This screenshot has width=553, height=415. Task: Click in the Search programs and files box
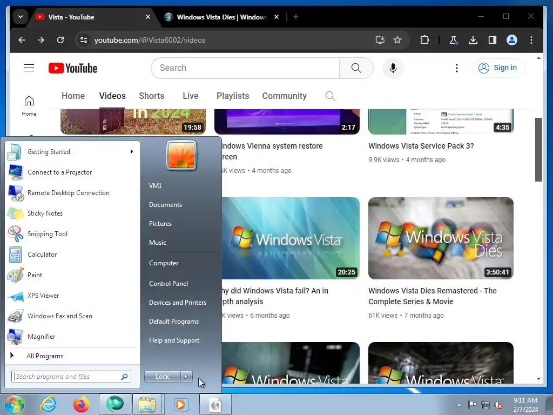[x=71, y=377]
